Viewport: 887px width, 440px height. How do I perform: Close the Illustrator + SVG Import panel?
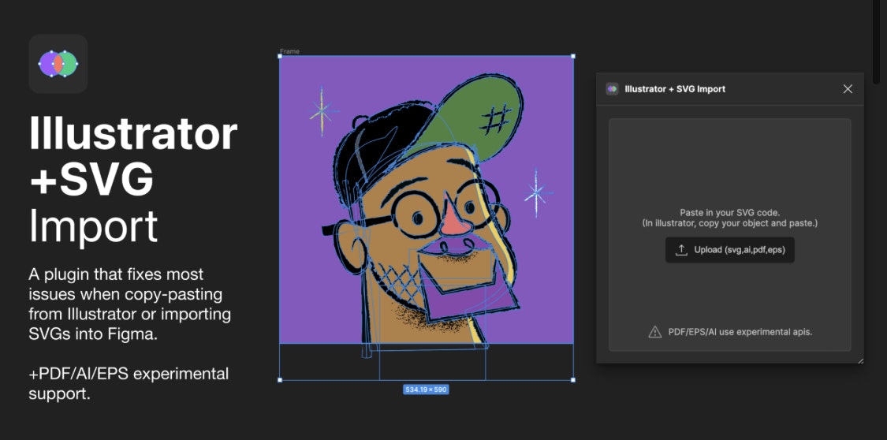tap(848, 89)
